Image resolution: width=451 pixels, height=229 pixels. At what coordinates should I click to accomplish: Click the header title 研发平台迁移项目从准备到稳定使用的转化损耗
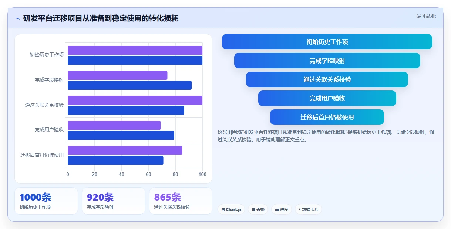tap(101, 18)
